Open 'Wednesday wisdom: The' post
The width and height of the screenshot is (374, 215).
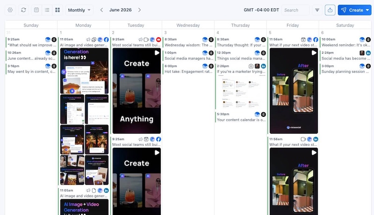(188, 45)
